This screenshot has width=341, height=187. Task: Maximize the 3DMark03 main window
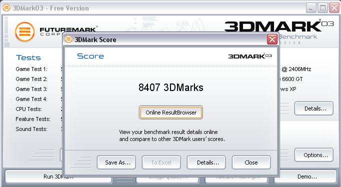coord(322,8)
